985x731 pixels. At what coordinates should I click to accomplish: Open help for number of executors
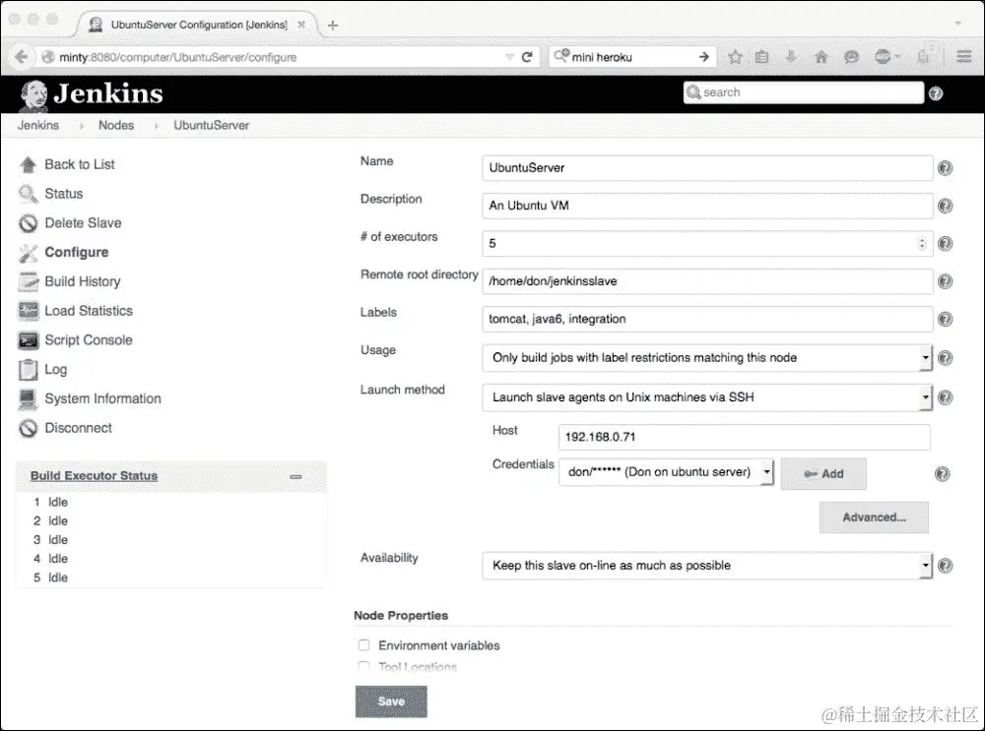click(x=945, y=243)
